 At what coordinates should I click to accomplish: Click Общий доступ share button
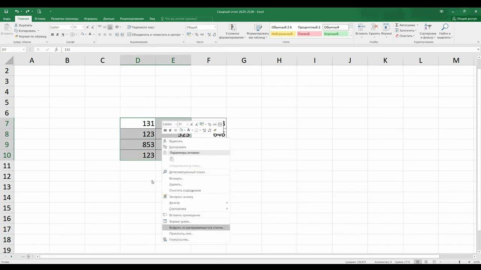coord(464,19)
